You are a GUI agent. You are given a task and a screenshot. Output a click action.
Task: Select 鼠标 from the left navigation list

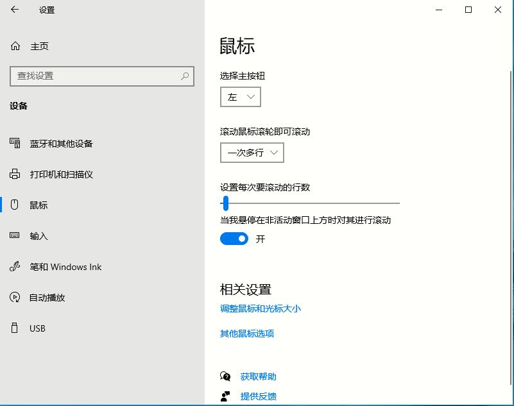pyautogui.click(x=39, y=205)
